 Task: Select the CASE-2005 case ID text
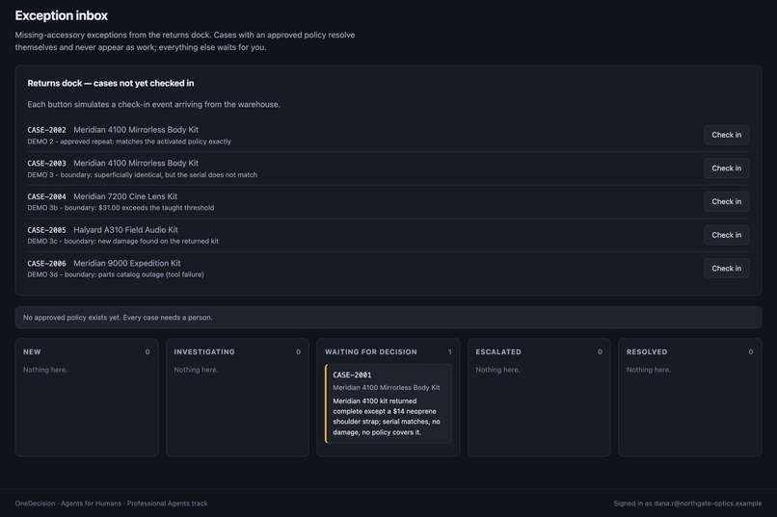click(46, 230)
